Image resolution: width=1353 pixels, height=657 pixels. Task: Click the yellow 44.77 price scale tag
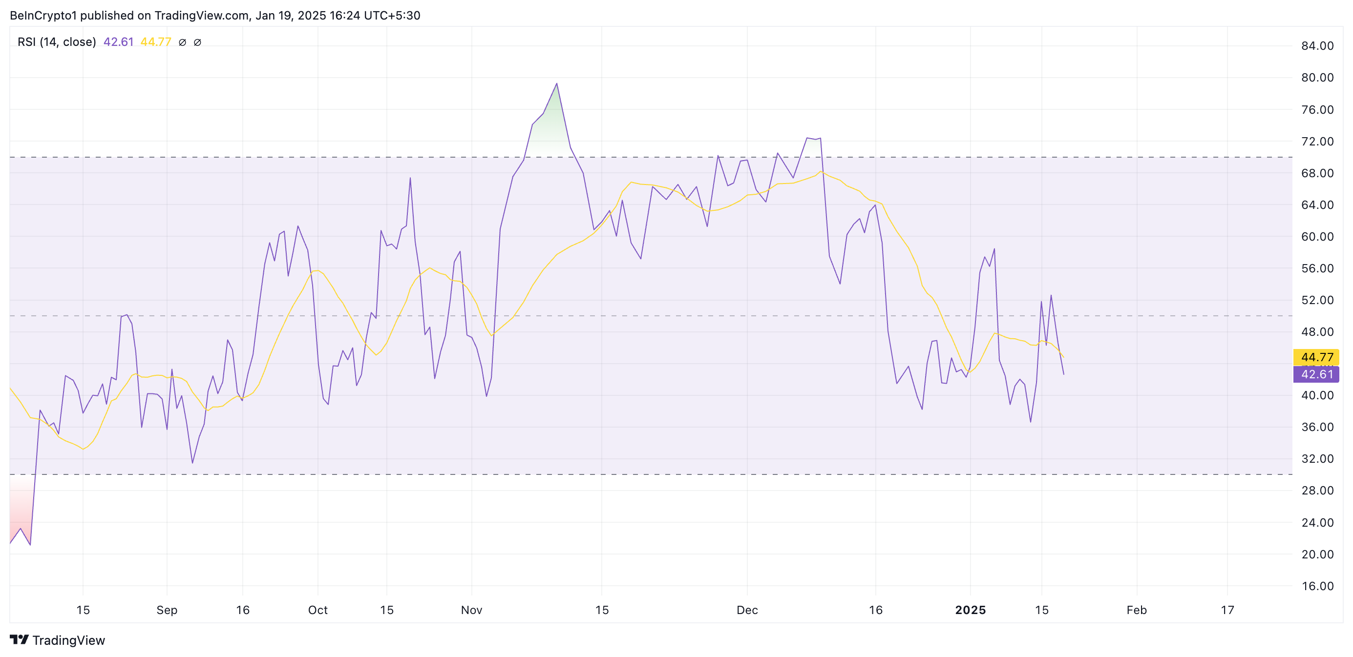pos(1316,357)
